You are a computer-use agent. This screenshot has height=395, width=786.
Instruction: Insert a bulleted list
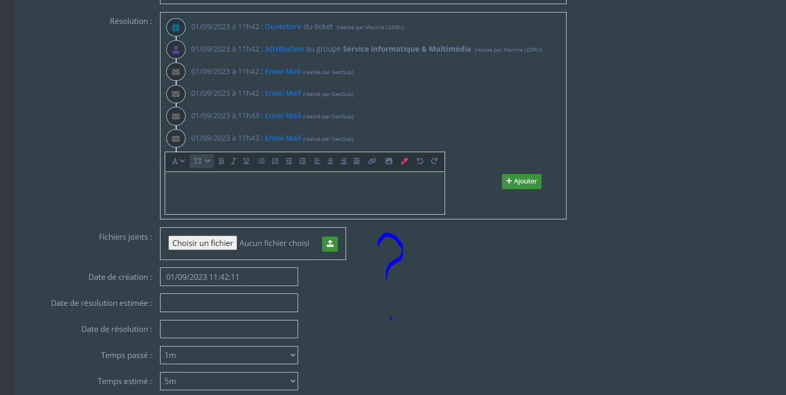coord(262,162)
